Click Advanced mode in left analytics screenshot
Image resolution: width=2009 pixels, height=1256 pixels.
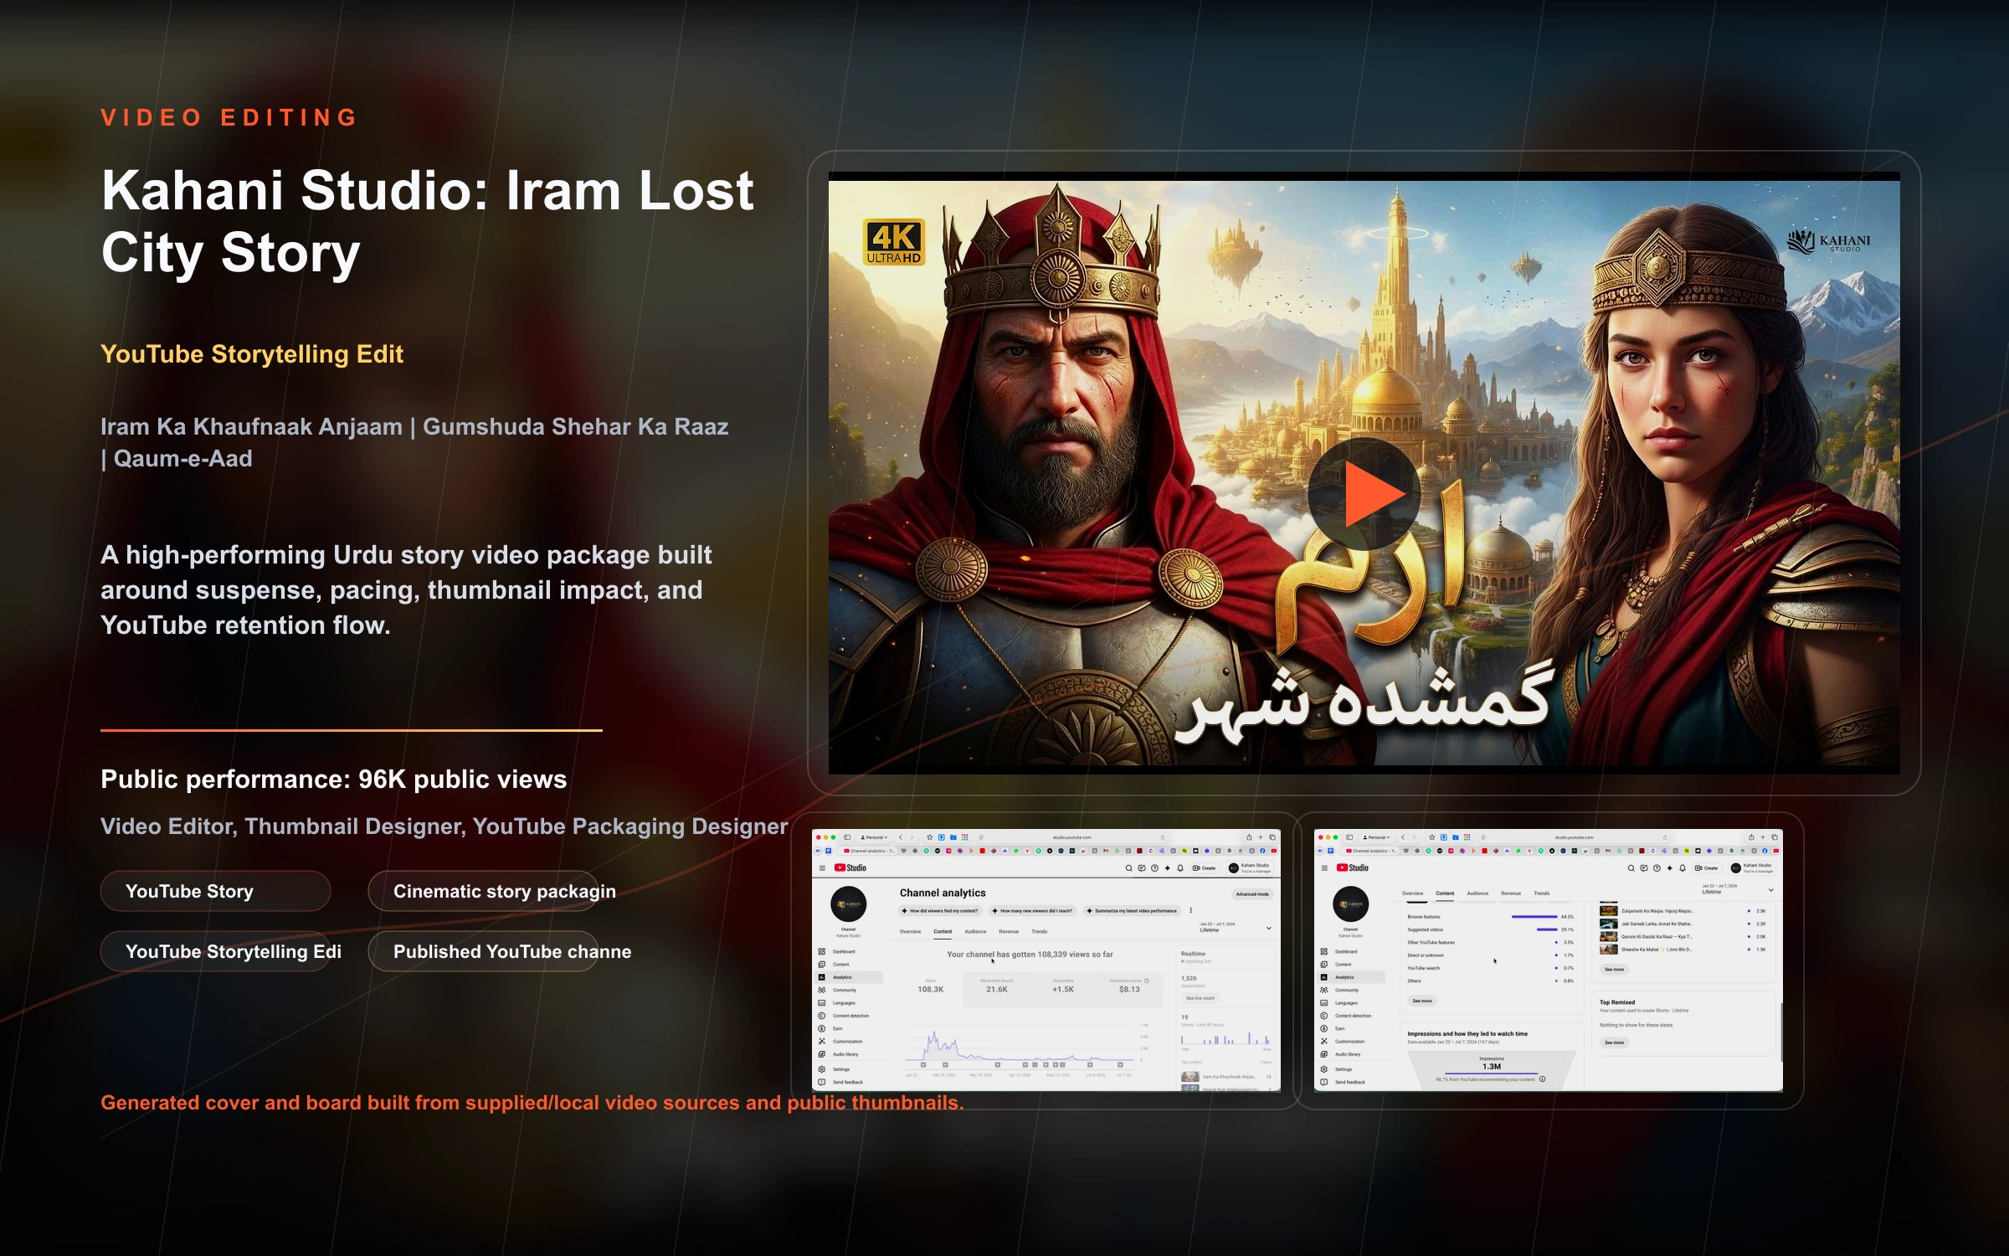click(x=1252, y=894)
